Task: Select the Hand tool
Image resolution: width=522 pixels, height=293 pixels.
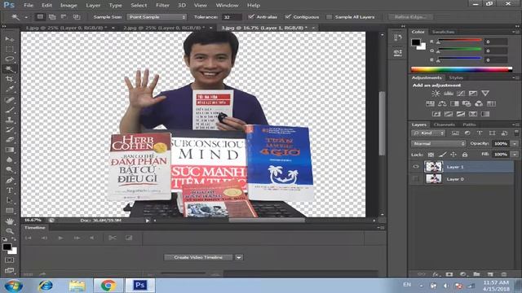Action: coord(9,221)
